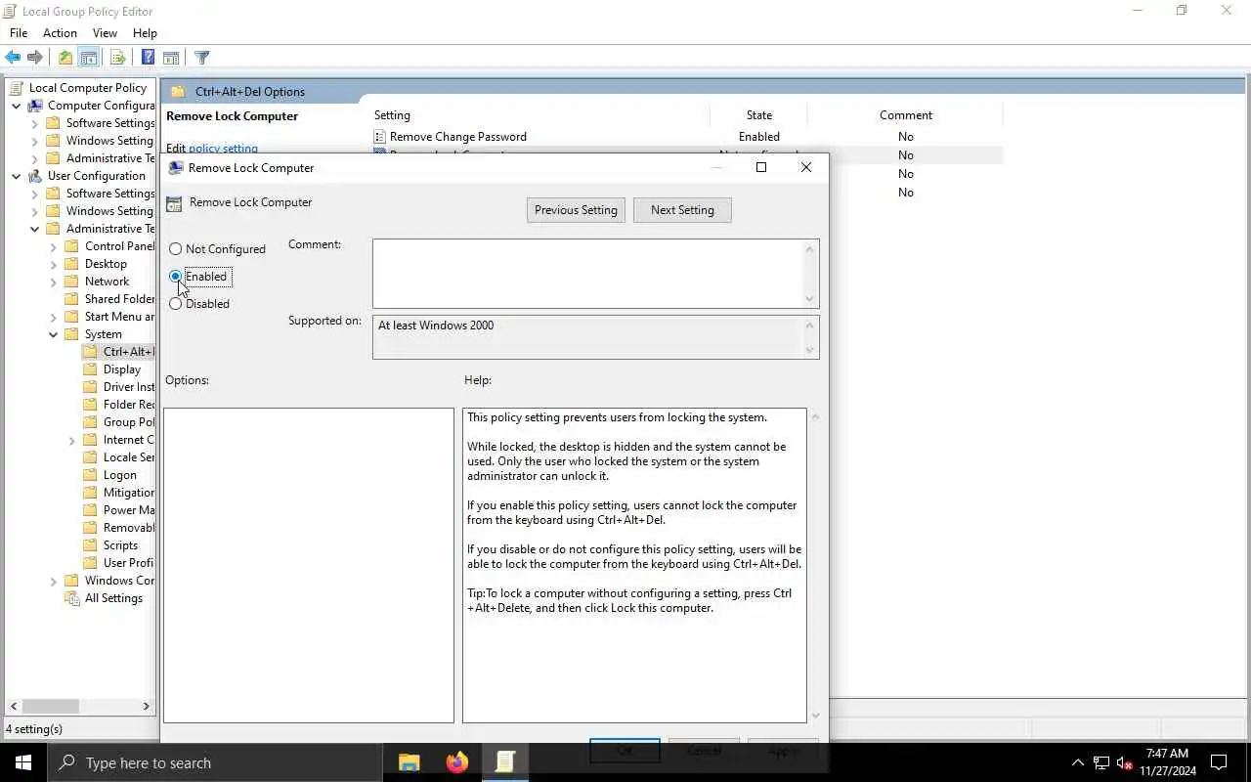The width and height of the screenshot is (1251, 782).
Task: Select the Not Configured radio button
Action: [x=176, y=249]
